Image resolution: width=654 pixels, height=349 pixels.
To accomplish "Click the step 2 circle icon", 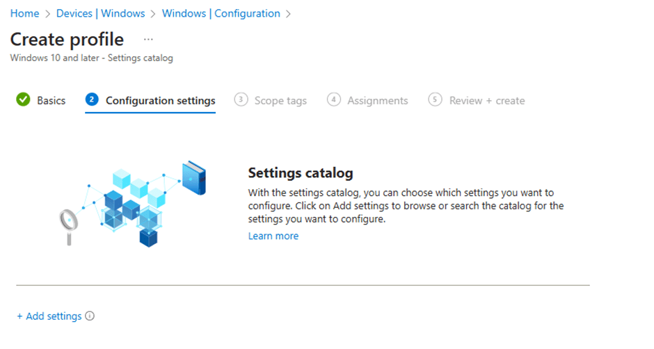I will 92,100.
